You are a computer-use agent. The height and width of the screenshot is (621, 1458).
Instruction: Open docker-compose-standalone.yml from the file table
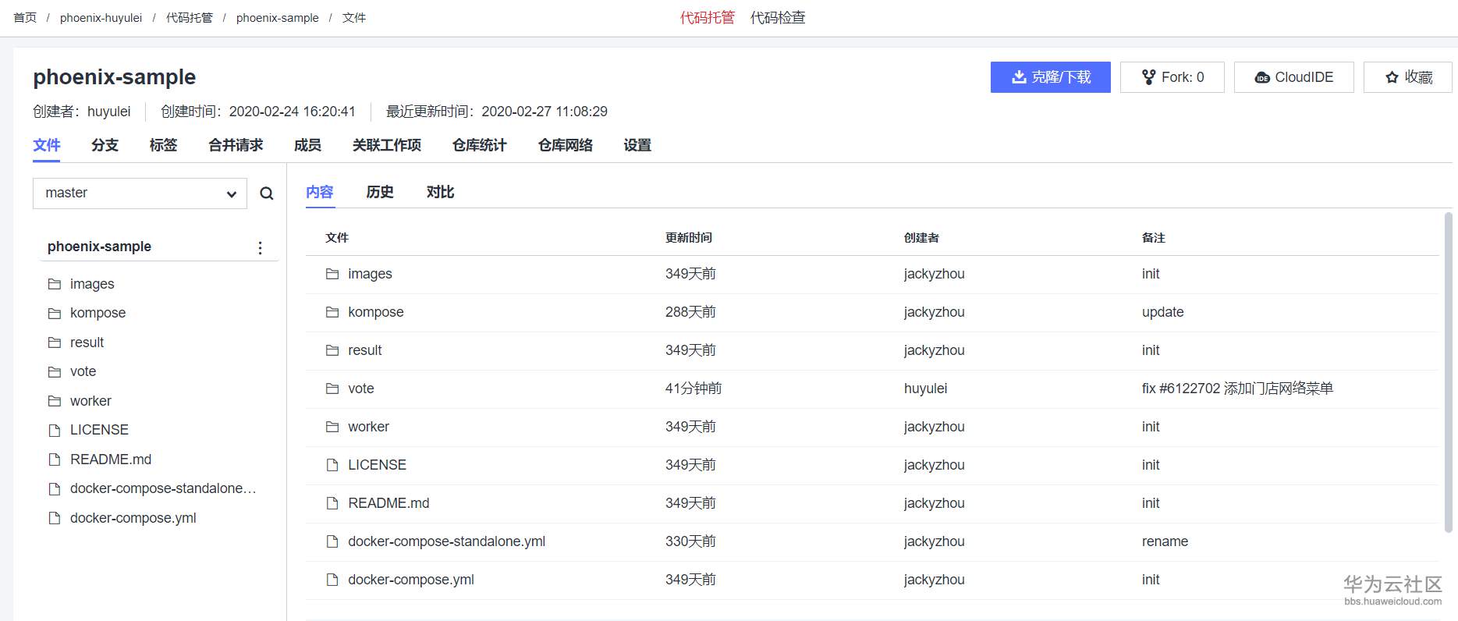pyautogui.click(x=447, y=541)
